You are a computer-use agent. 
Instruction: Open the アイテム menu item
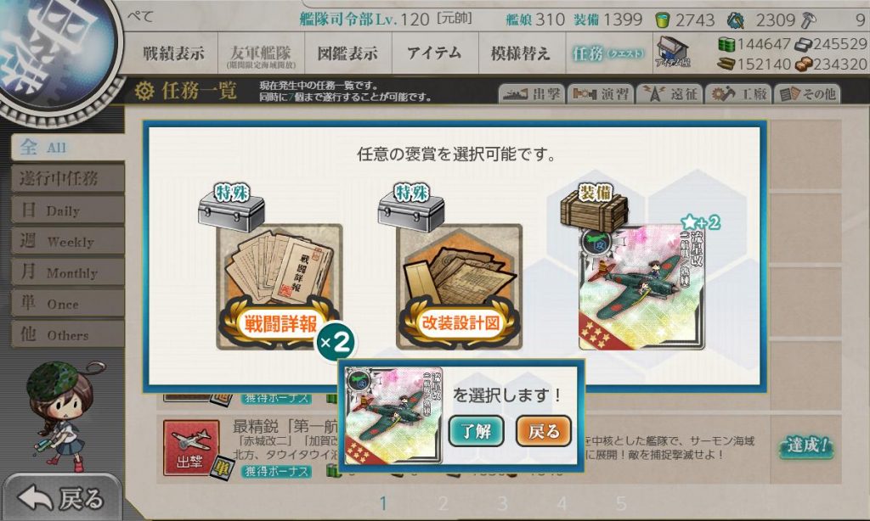click(x=434, y=53)
